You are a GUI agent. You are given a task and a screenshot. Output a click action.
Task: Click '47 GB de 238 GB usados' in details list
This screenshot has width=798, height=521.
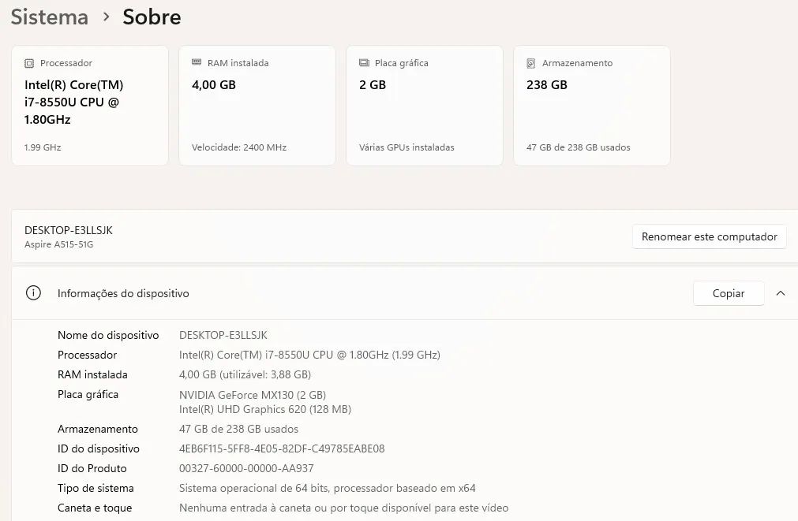238,429
